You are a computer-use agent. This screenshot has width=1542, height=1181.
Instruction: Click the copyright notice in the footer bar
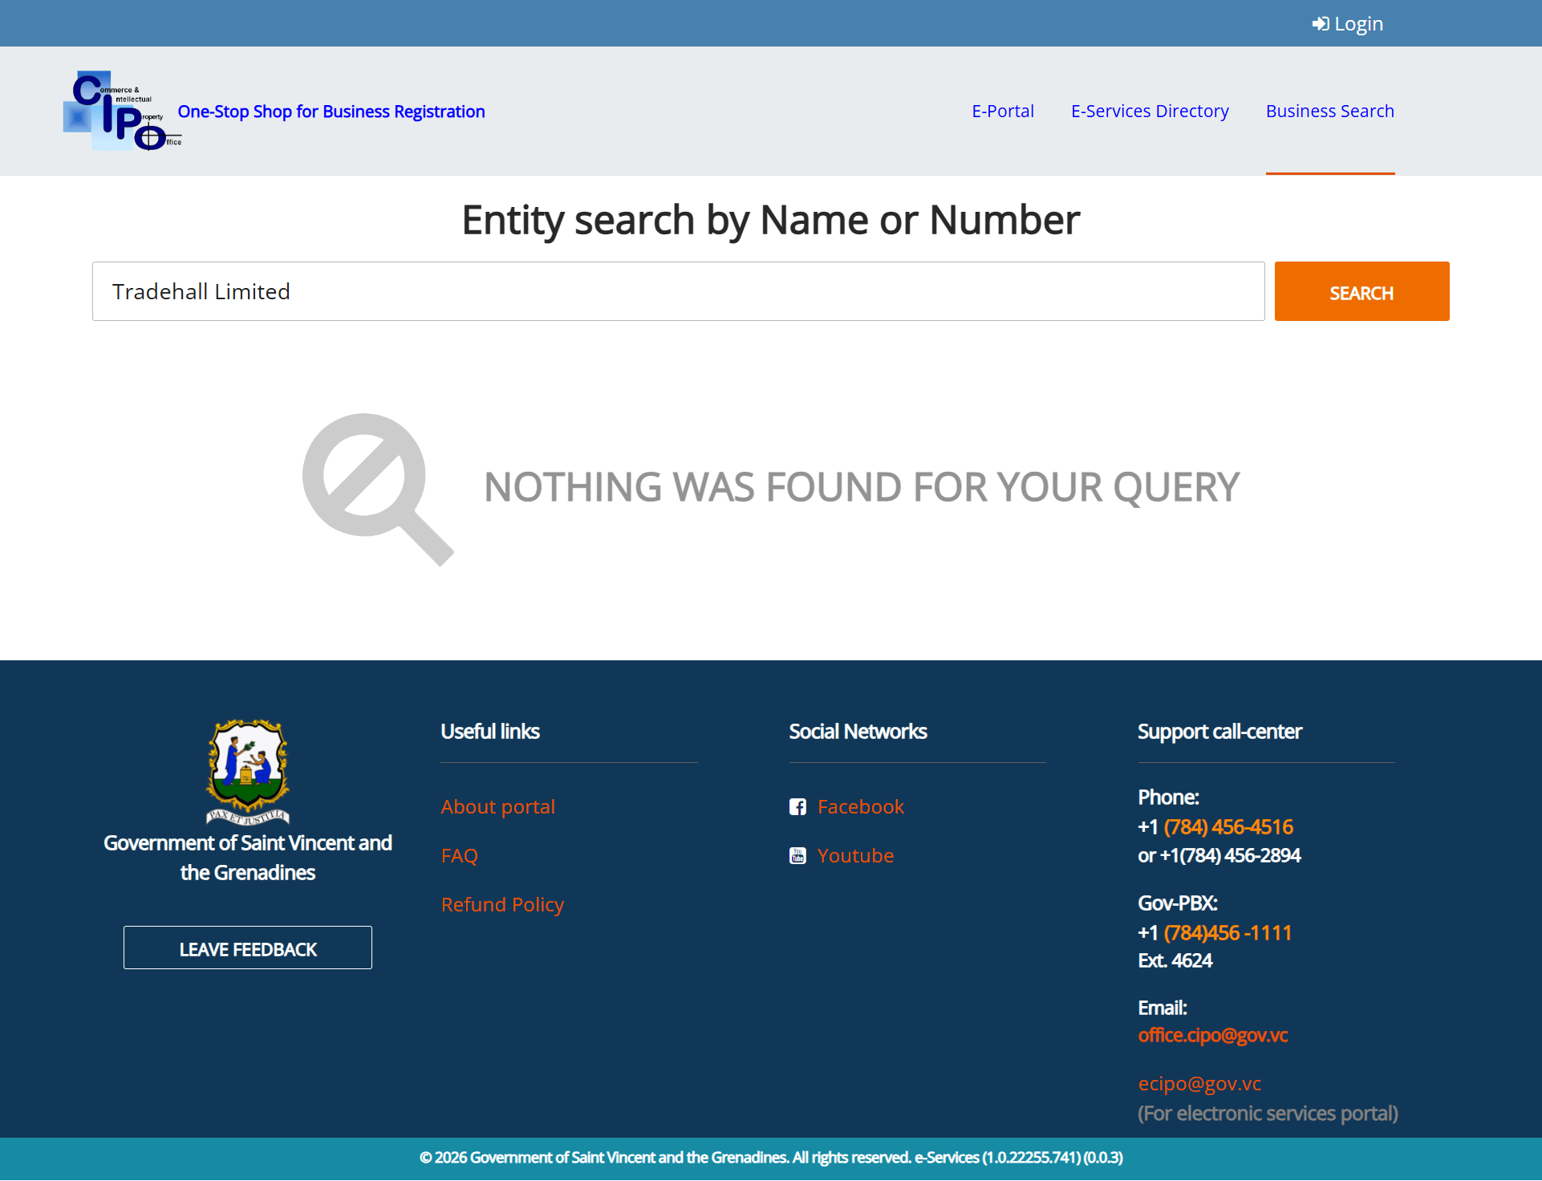(771, 1158)
